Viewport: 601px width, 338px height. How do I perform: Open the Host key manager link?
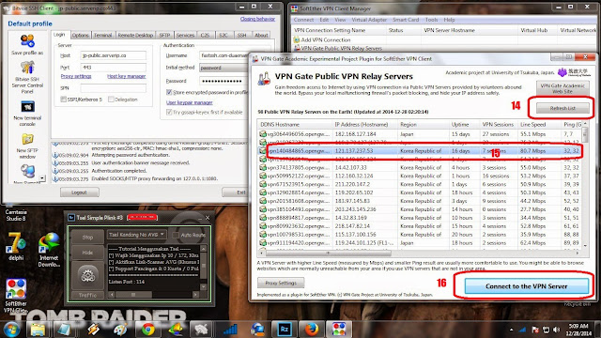point(126,76)
